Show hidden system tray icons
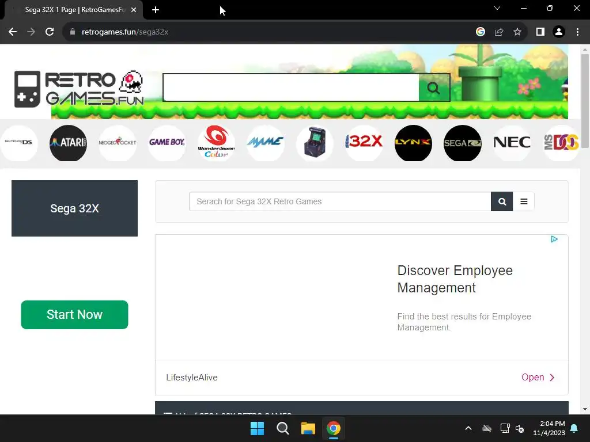Screen dimensions: 590x442 pyautogui.click(x=468, y=428)
